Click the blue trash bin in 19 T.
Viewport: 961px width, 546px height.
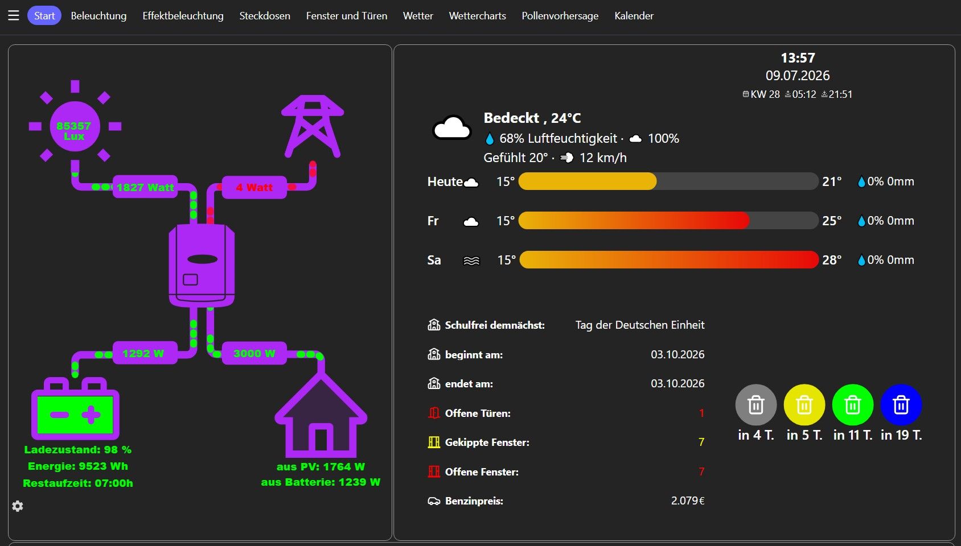[901, 405]
